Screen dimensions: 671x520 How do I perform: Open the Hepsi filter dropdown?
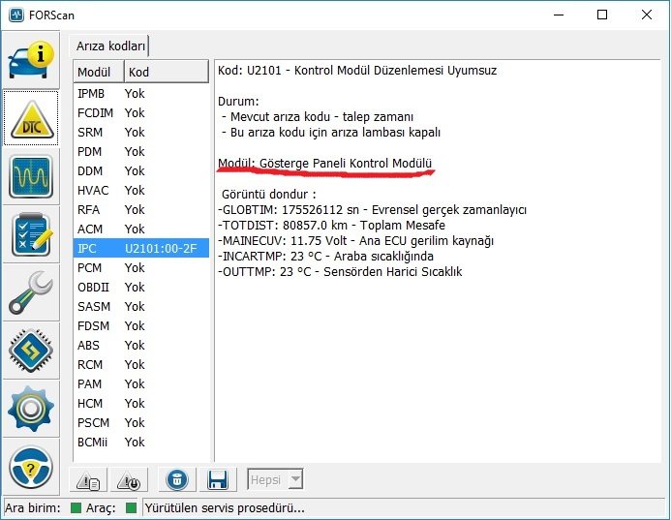pos(275,479)
